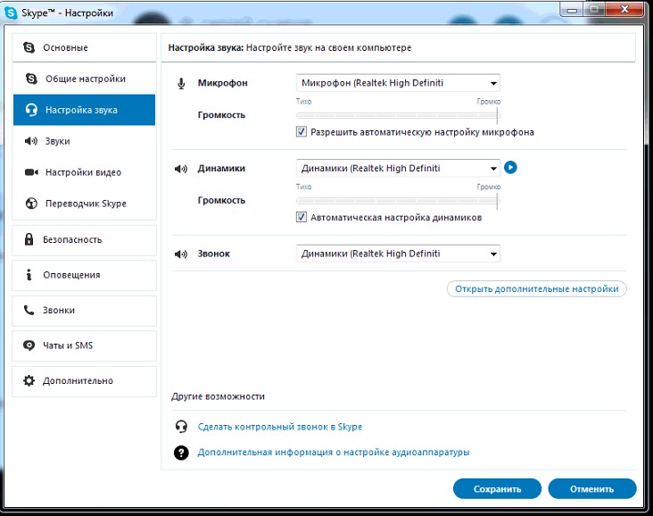Screen dimensions: 653x516
Task: Open Переводчик Skype settings
Action: (x=84, y=204)
